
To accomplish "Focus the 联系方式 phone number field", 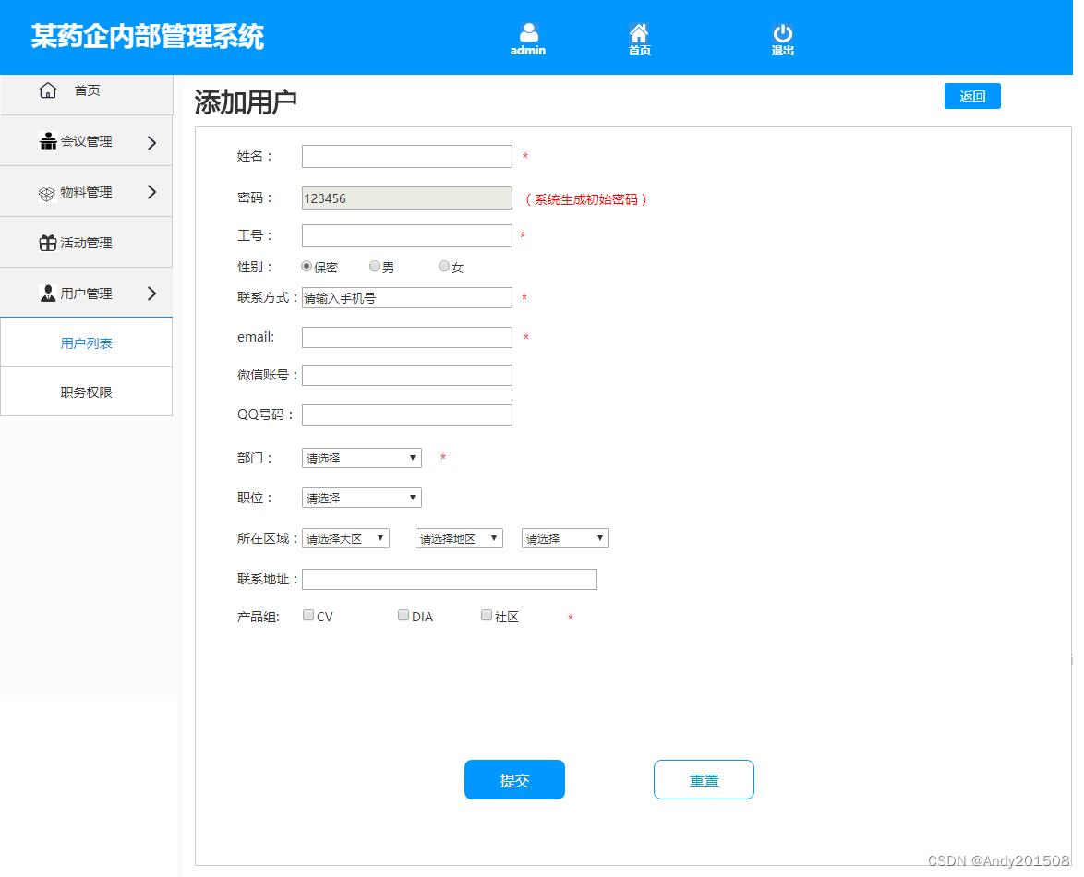I will coord(407,298).
